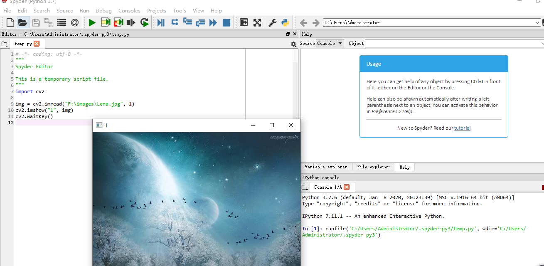
Task: Click line 9 cv2.imread code
Action: (75, 104)
